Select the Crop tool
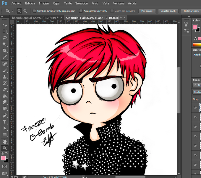201x178 pixels. click(x=5, y=50)
